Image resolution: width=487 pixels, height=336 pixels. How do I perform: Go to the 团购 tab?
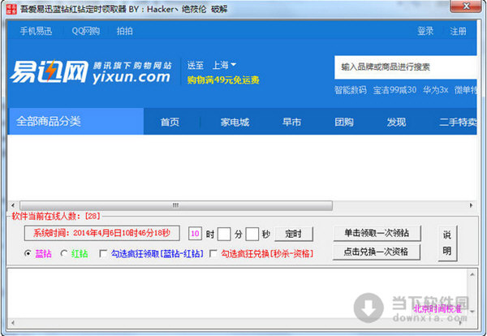[x=344, y=122]
